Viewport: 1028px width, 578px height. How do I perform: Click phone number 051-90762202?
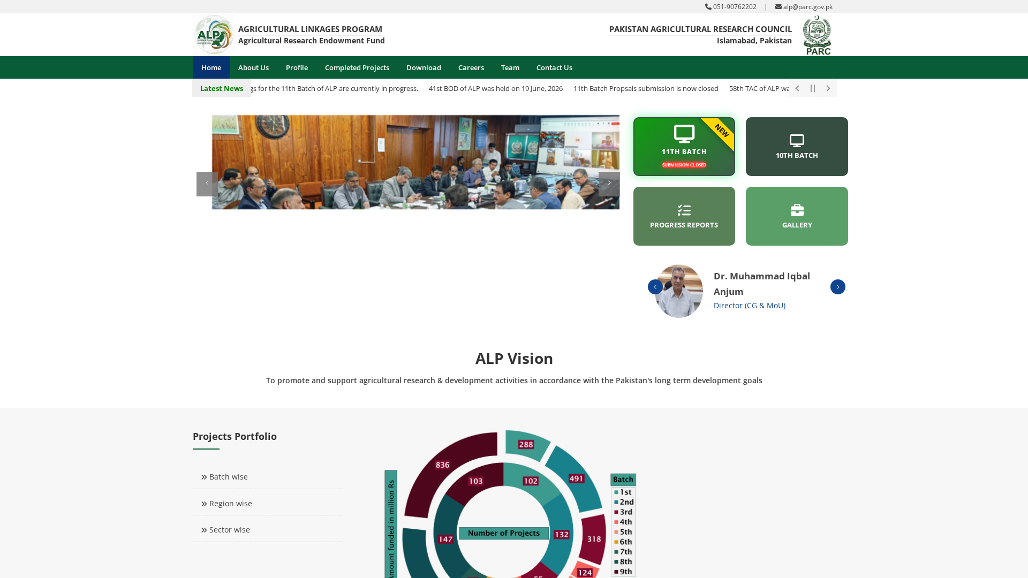[735, 7]
